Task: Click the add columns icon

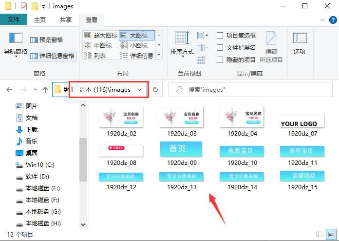Action: [x=202, y=47]
